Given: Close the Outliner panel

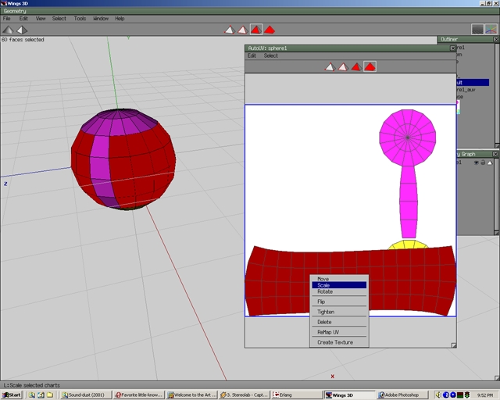Looking at the screenshot, I should pyautogui.click(x=496, y=39).
